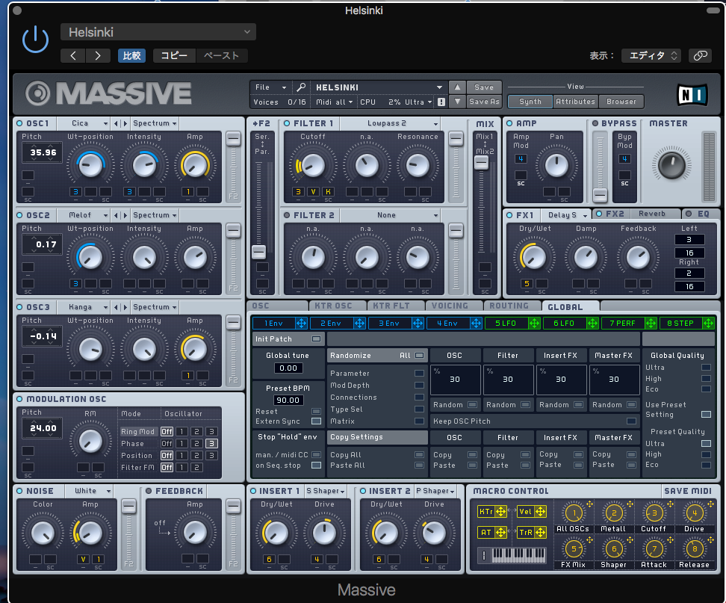
Task: Tick the Extern Sync checkbox
Action: (316, 421)
